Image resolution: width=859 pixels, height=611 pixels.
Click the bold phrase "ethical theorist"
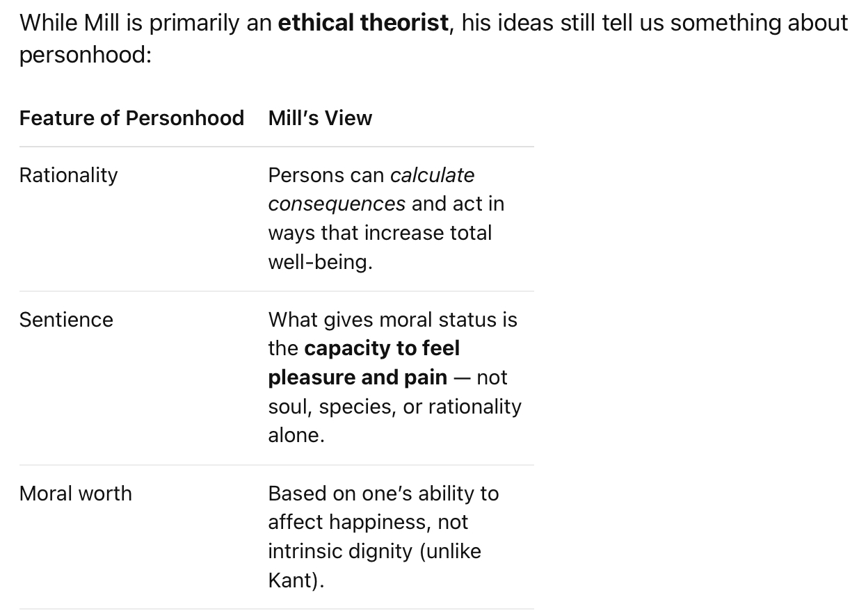click(363, 22)
